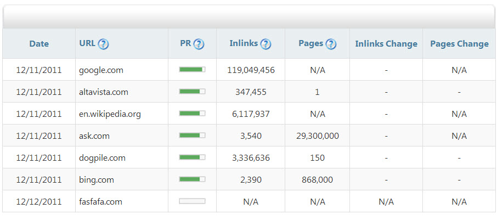Click the inlinks value 347,455
The width and height of the screenshot is (497, 220).
(251, 92)
